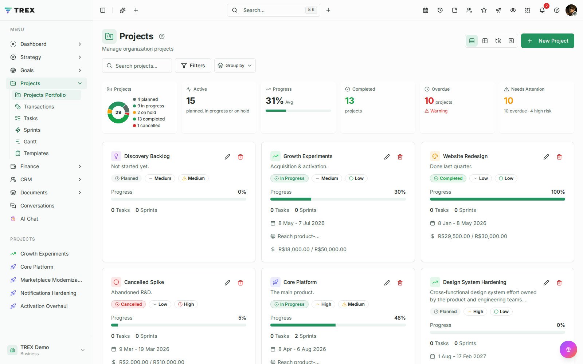This screenshot has width=583, height=364.
Task: Open the Group by dropdown
Action: [235, 66]
